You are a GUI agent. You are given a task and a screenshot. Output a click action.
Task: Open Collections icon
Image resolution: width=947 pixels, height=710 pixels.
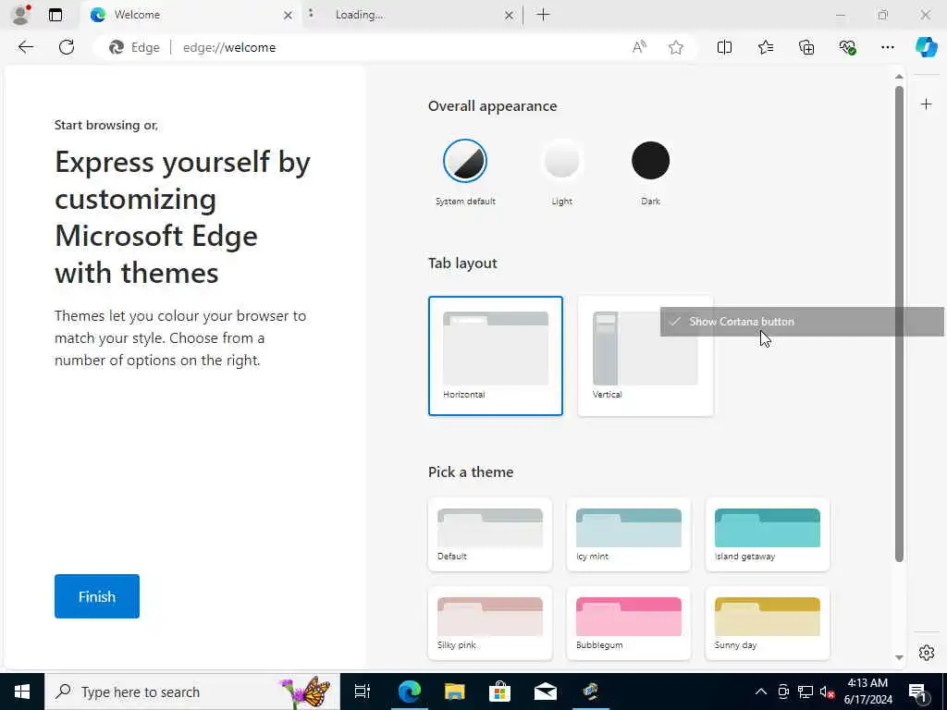click(x=806, y=47)
